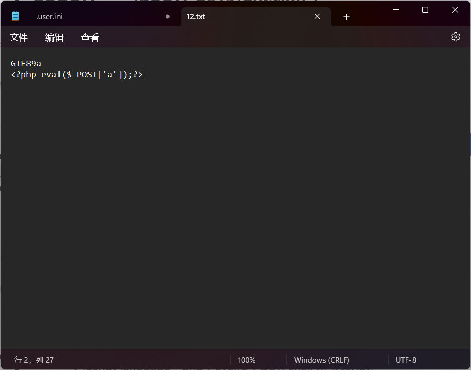Click the 100% zoom level in status bar
This screenshot has width=471, height=370.
(x=246, y=360)
